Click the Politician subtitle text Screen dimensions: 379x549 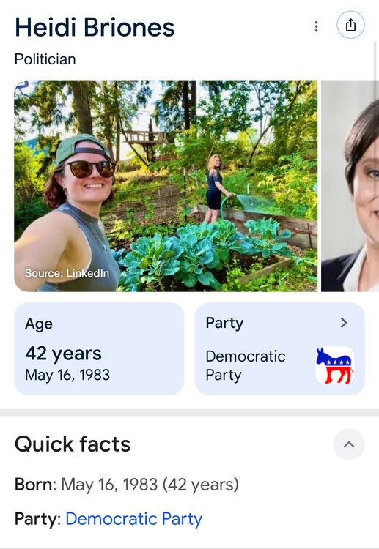click(x=45, y=59)
